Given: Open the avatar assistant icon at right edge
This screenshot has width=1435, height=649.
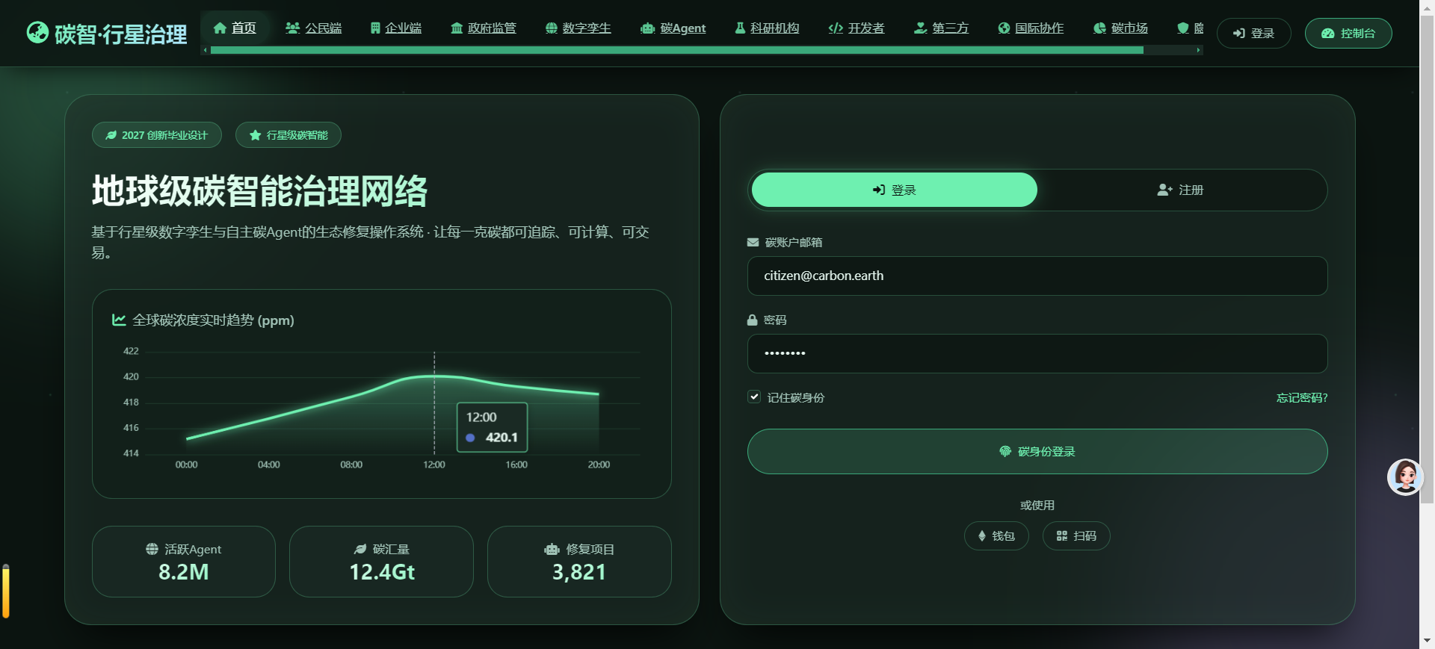Looking at the screenshot, I should pos(1405,476).
